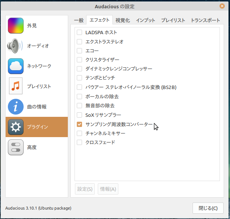Screen dimensions: 230x219
Task: Select the プレイリスト sidebar label
Action: point(39,86)
